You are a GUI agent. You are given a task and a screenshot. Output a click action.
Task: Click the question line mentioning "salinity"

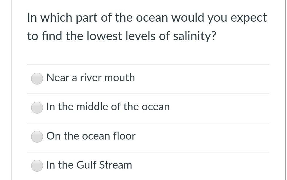coord(121,36)
